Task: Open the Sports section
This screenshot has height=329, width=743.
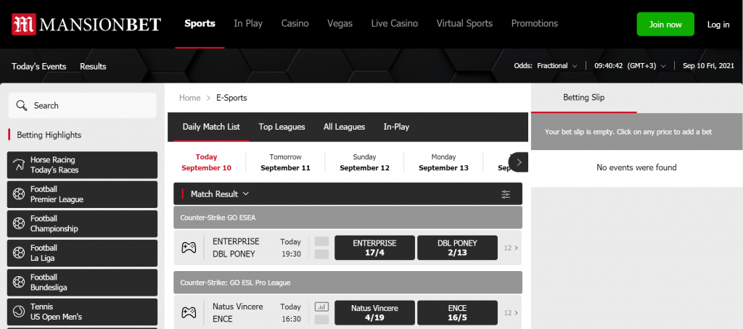Action: click(200, 24)
